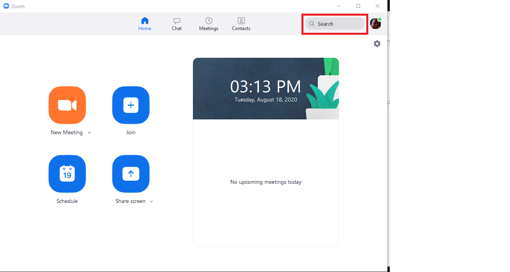Image resolution: width=510 pixels, height=272 pixels.
Task: Go to the Meetings tab
Action: click(209, 24)
